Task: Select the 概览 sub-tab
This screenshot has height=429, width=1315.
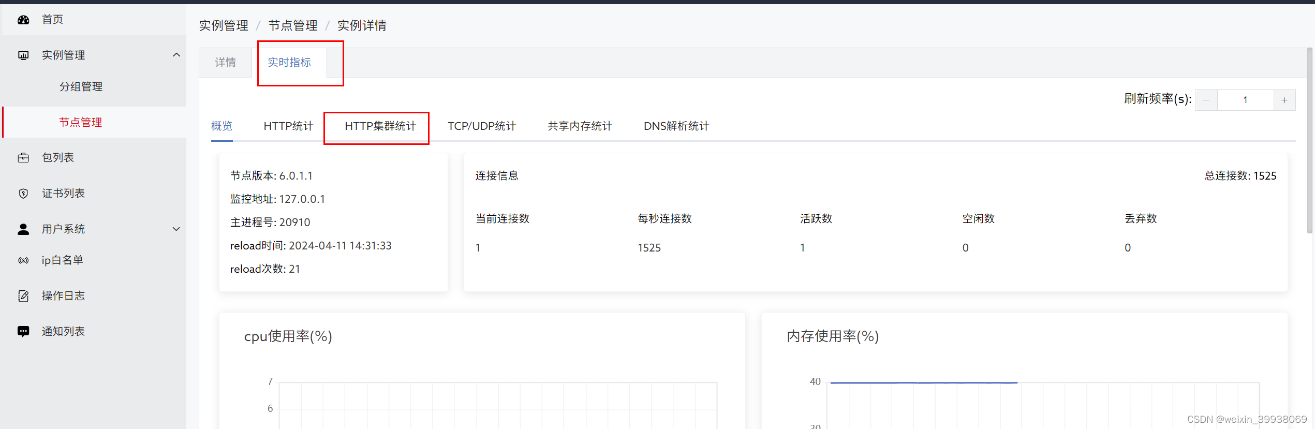Action: pos(222,126)
